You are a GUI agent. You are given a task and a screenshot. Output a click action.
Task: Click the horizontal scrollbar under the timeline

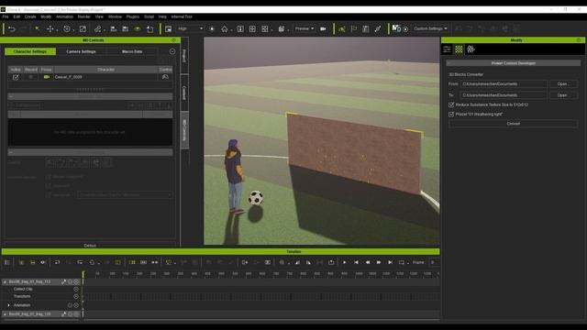[261, 320]
